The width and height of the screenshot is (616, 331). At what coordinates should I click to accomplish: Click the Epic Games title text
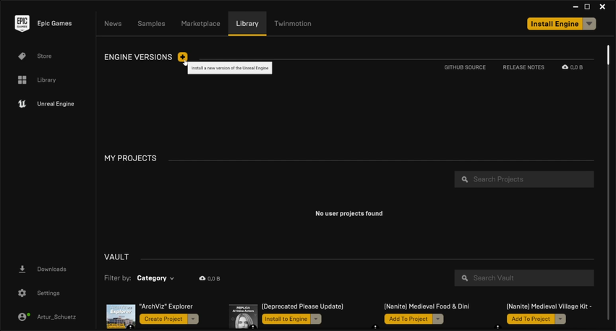click(54, 24)
